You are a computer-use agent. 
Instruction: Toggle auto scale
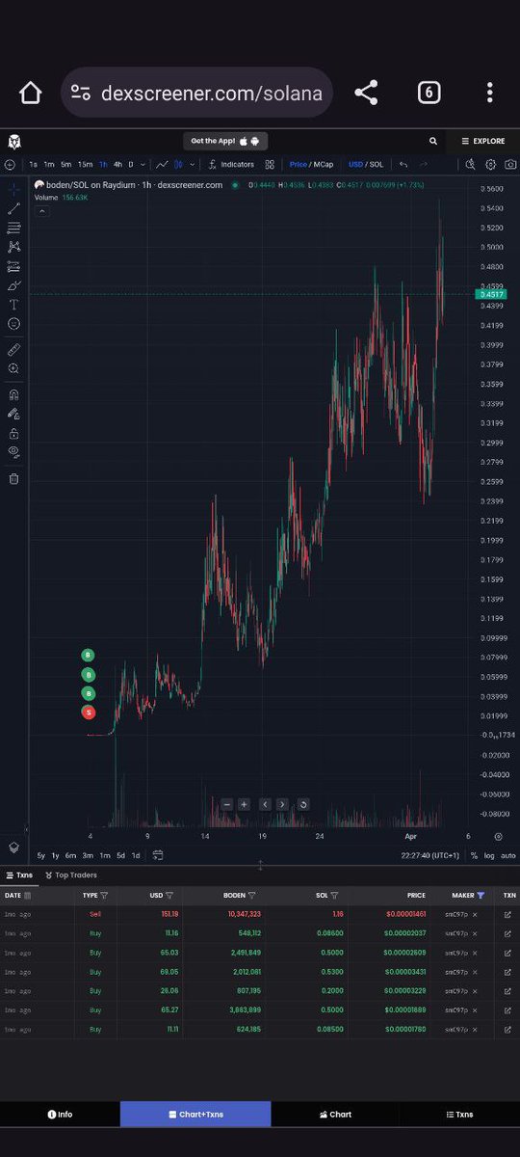click(508, 855)
